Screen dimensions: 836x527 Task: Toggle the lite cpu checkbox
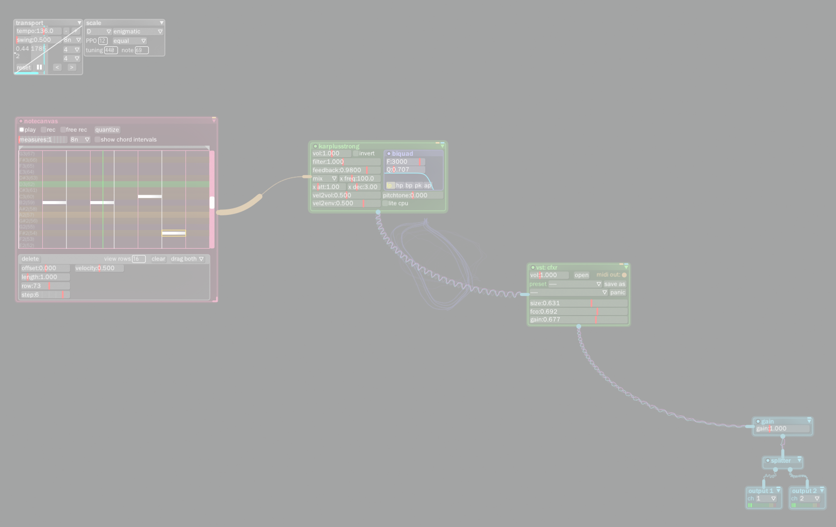[x=385, y=203]
